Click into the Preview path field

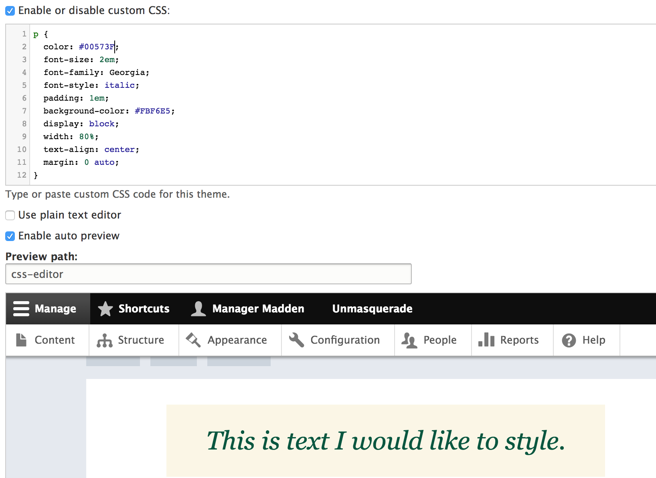(x=209, y=274)
